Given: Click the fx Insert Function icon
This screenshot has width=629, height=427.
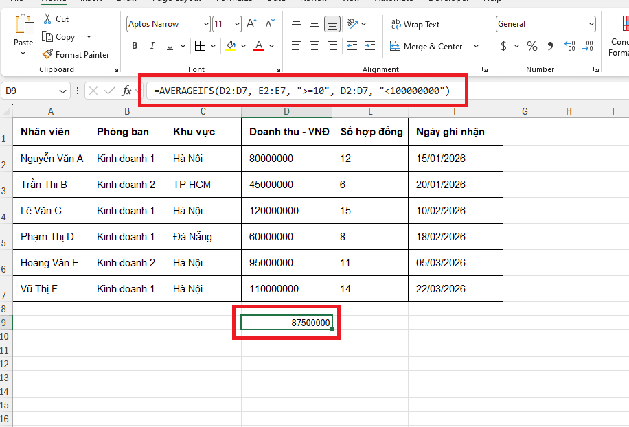Looking at the screenshot, I should pos(127,91).
